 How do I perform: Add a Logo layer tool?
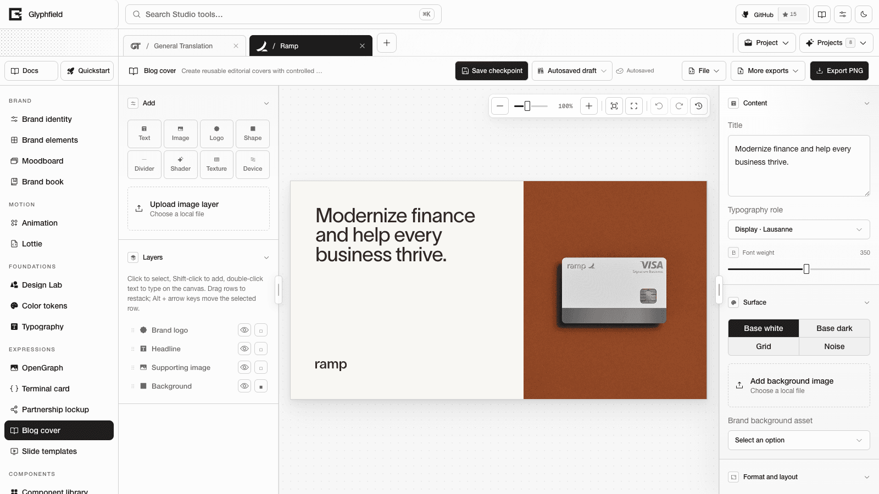pyautogui.click(x=216, y=134)
